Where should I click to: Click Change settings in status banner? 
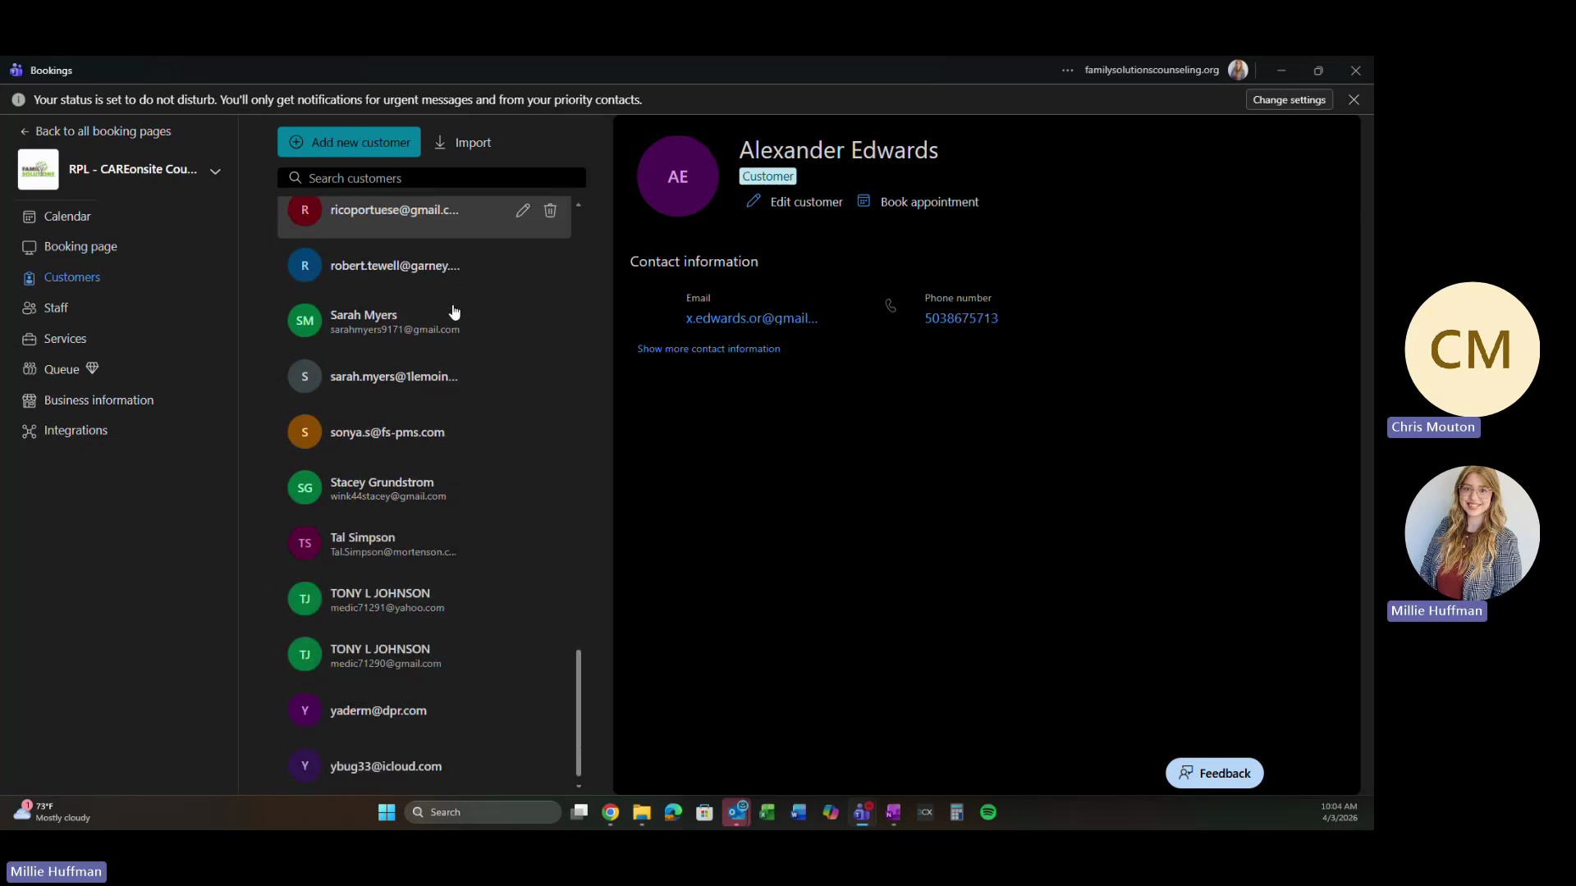[x=1289, y=99]
